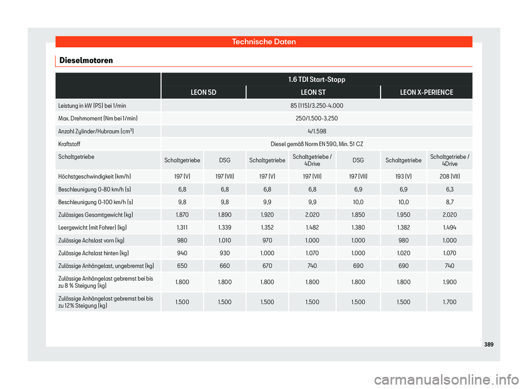The width and height of the screenshot is (528, 389).
Task: Click the 'Zulässige Achslast vorn (kg)' row label
Action: 91,241
